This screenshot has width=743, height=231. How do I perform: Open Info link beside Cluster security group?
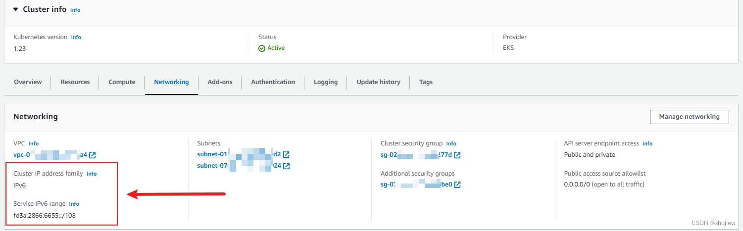pyautogui.click(x=451, y=143)
